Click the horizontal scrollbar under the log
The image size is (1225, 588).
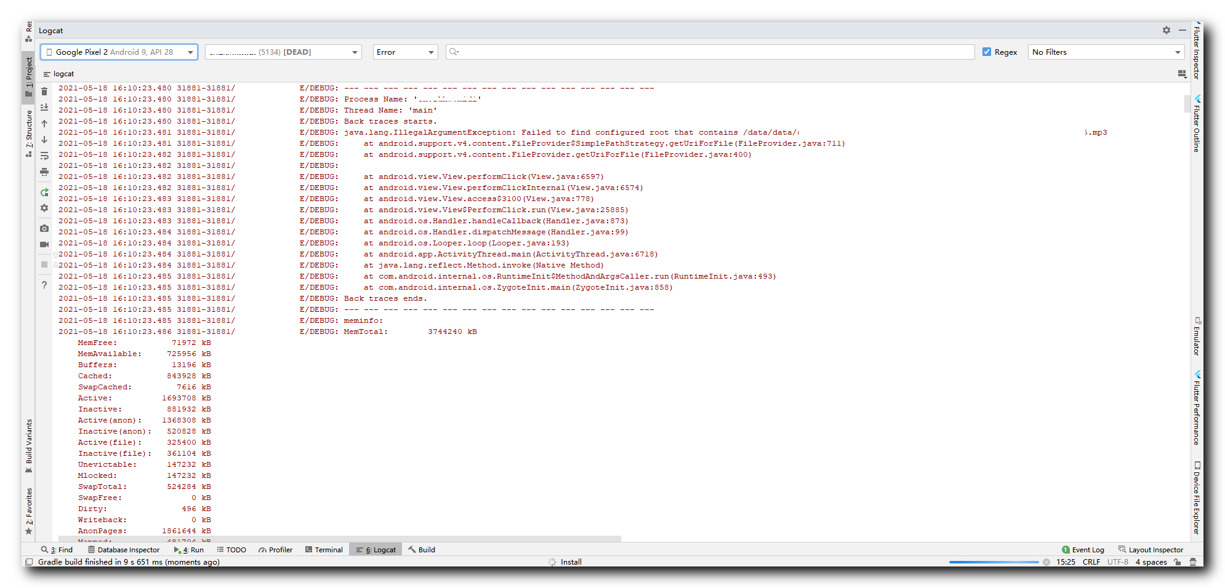point(340,539)
